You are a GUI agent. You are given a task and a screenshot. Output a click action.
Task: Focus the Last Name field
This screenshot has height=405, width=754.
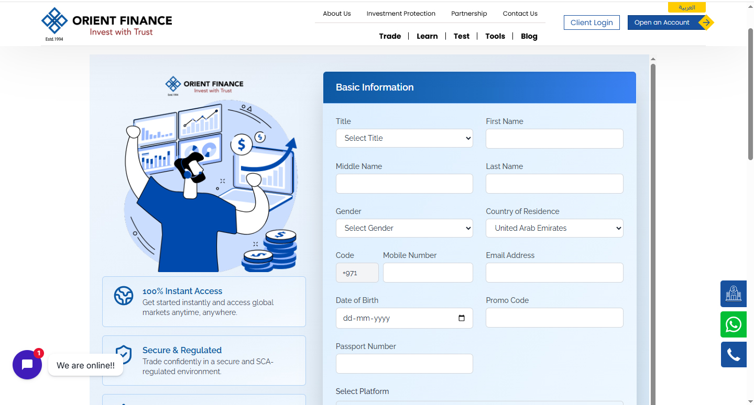point(554,184)
